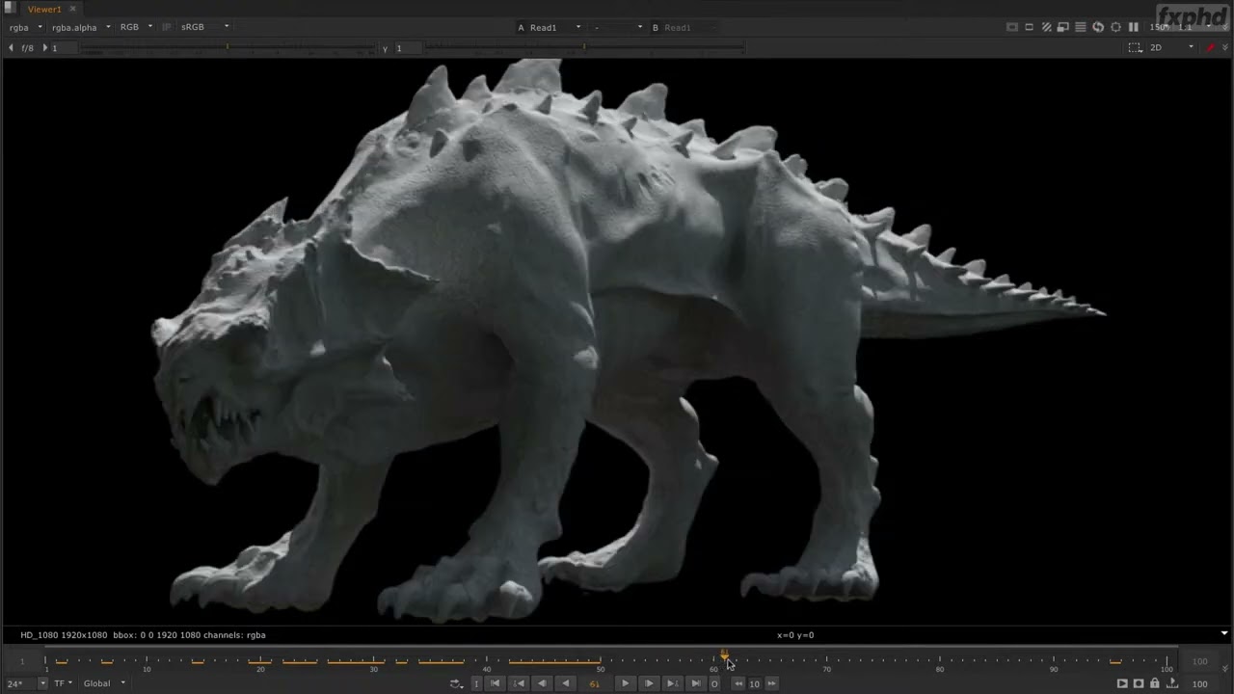This screenshot has height=694, width=1234.
Task: Open the B input Read1 dropdown
Action: [x=684, y=27]
